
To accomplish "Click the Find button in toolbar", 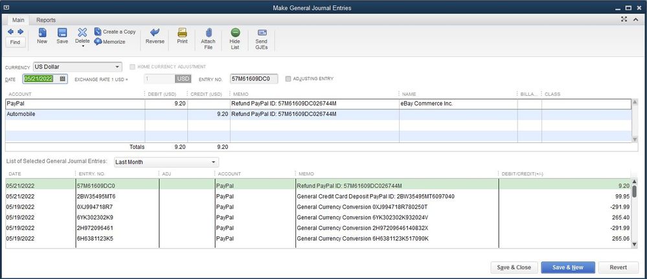I will [14, 42].
